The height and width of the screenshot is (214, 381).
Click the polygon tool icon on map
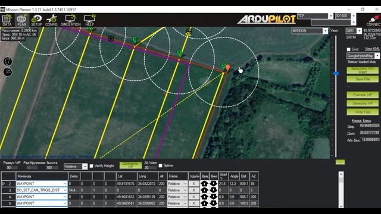click(x=8, y=61)
